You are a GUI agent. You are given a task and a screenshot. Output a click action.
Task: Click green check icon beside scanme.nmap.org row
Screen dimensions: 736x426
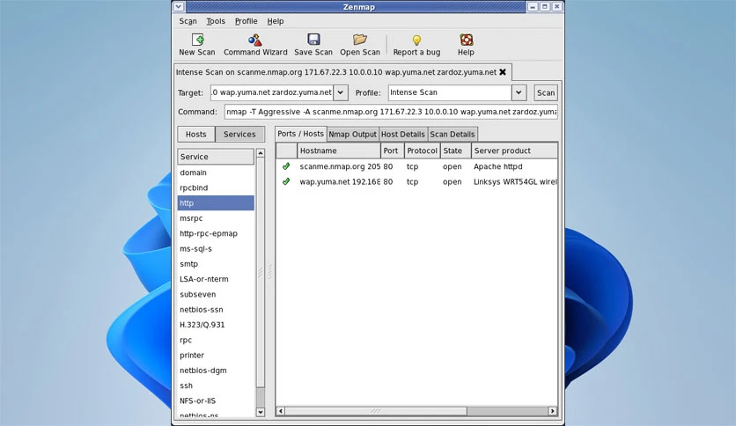pos(286,166)
